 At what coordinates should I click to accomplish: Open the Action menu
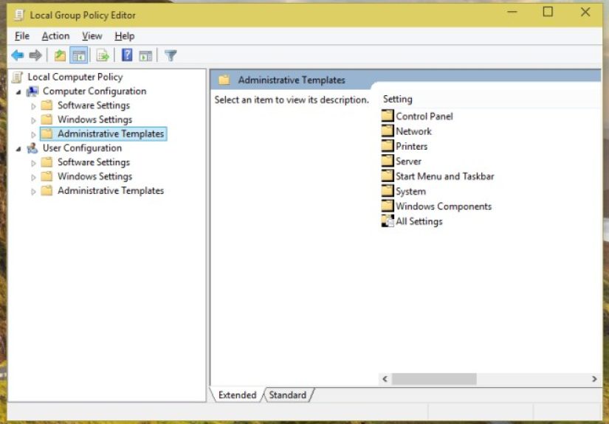point(55,36)
